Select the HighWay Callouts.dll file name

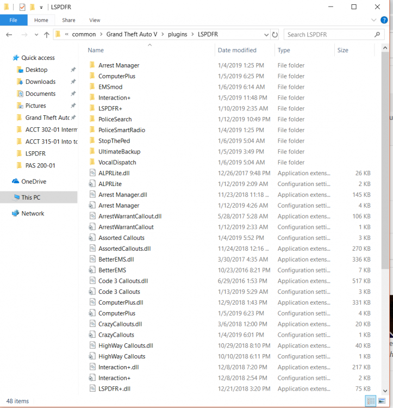[126, 345]
